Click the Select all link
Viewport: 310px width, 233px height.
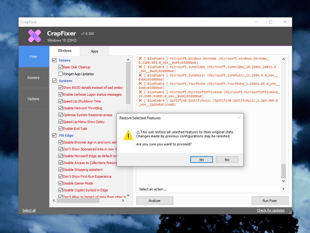click(x=29, y=210)
